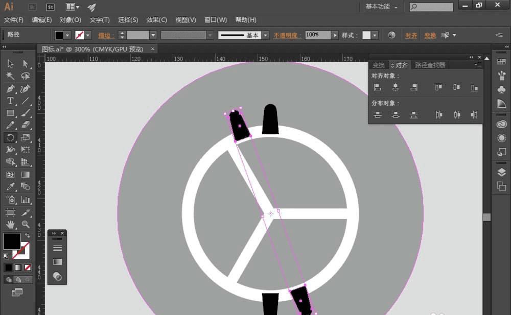Image resolution: width=511 pixels, height=315 pixels.
Task: Select the Type tool
Action: coord(10,101)
